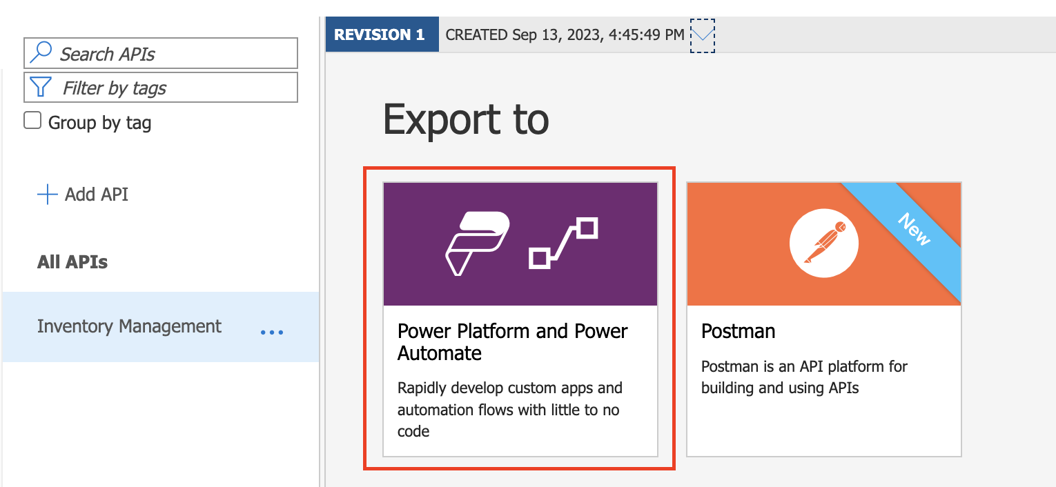Click the plus icon next to Add API
1056x487 pixels.
(x=46, y=194)
